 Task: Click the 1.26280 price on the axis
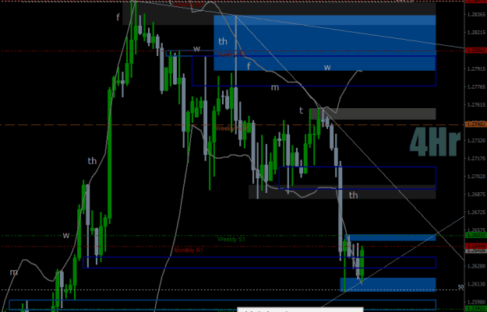(476, 266)
